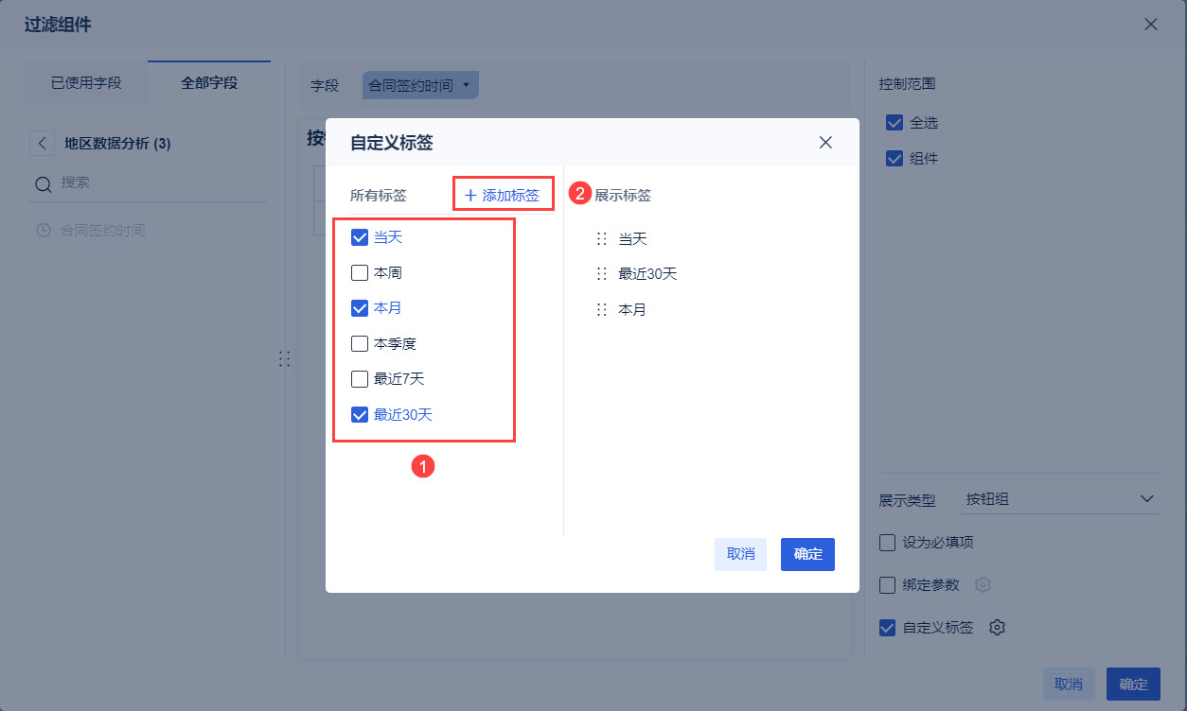The width and height of the screenshot is (1187, 711).
Task: Click the panel divider drag handle dots
Action: coord(285,359)
